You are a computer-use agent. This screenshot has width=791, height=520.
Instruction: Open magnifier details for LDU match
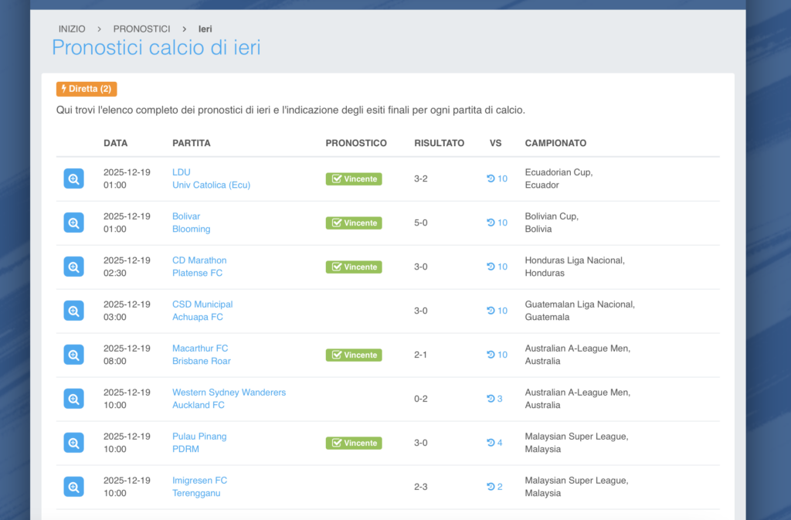[x=73, y=178]
